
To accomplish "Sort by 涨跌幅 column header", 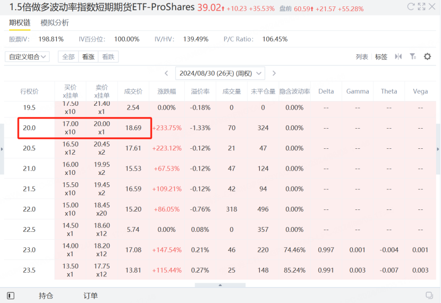I will [x=167, y=91].
